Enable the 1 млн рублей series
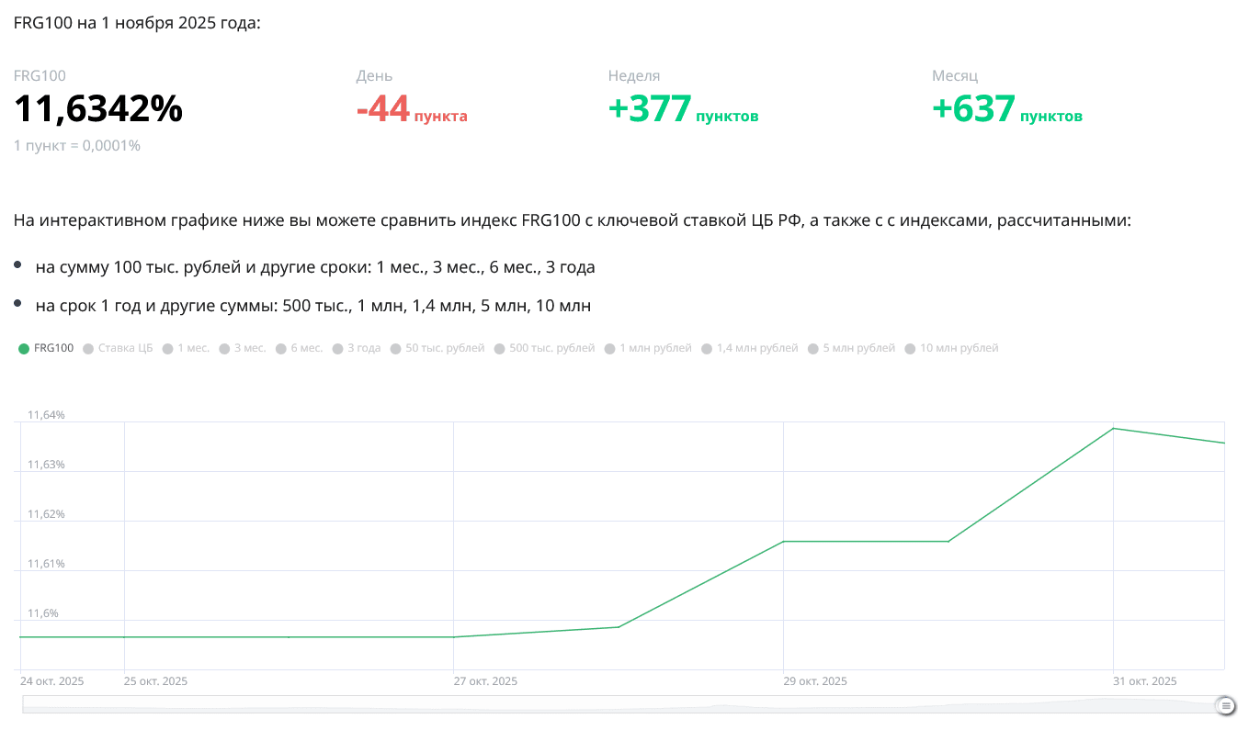Viewport: 1249px width, 730px height. click(655, 348)
